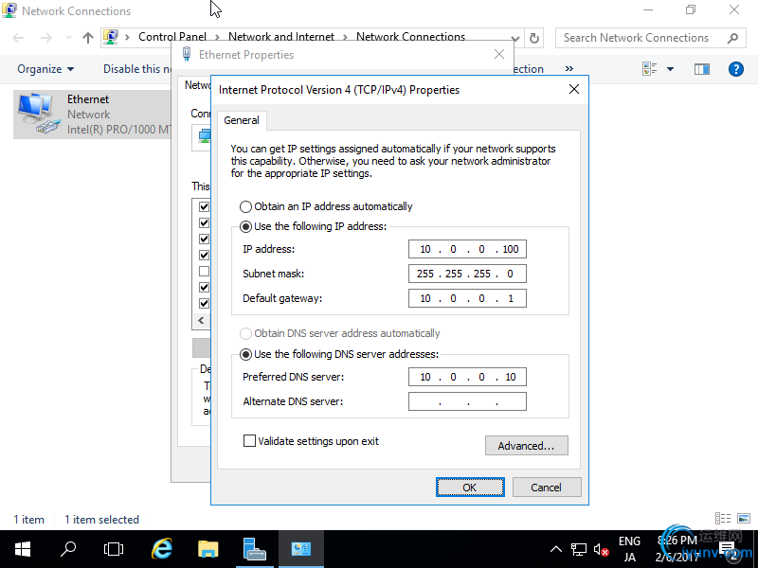758x568 pixels.
Task: Select the Ethernet adapter icon
Action: tap(37, 114)
